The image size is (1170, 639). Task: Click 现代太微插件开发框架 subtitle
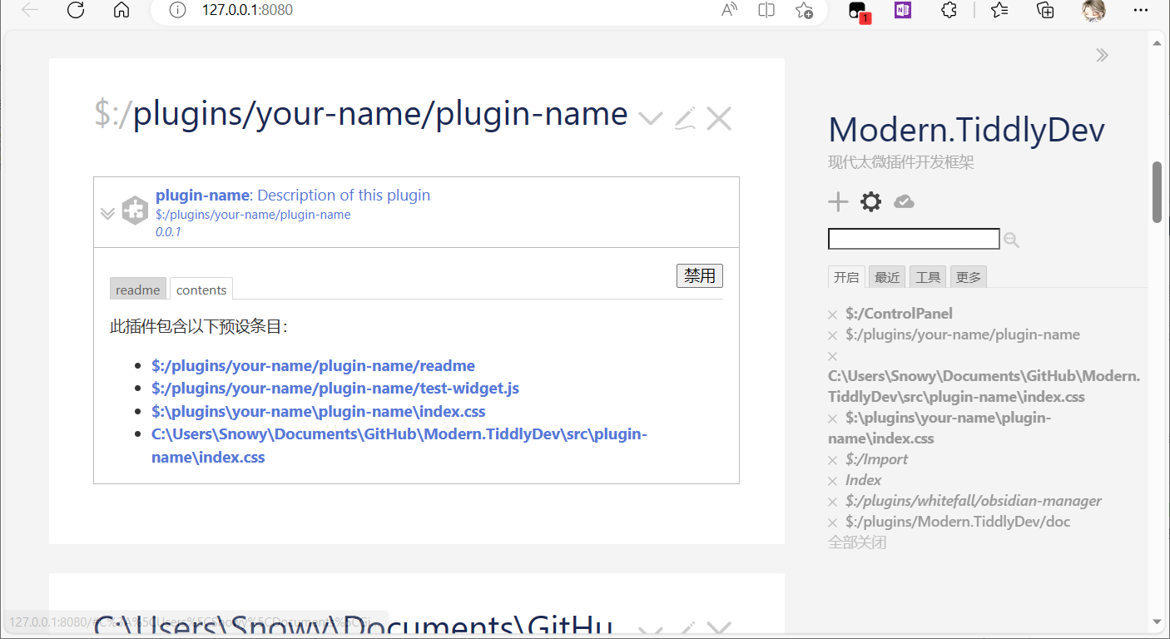901,162
